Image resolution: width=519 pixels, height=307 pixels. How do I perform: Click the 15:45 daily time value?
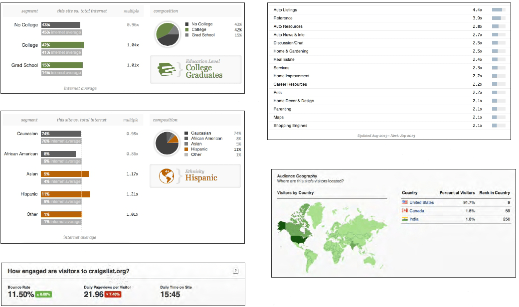(170, 295)
